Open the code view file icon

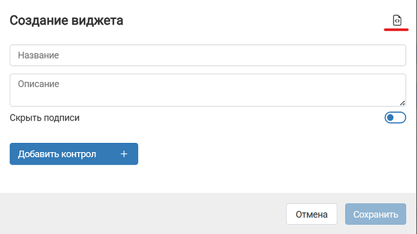(397, 21)
